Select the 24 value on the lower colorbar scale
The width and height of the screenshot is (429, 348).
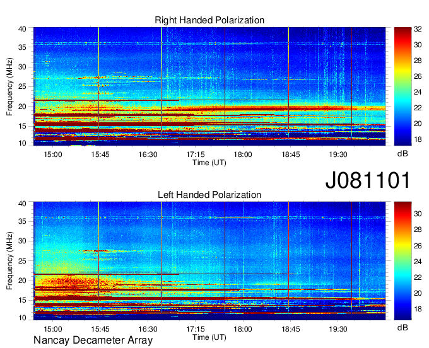pyautogui.click(x=418, y=262)
